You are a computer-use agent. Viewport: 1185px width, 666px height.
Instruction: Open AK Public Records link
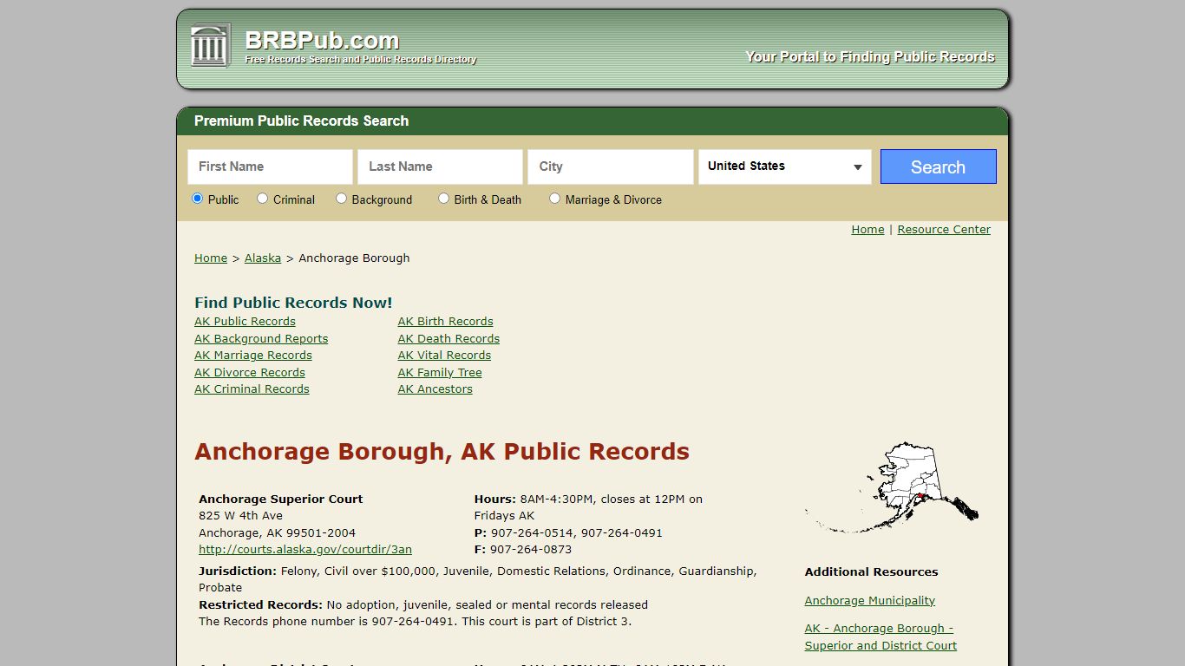[x=245, y=322]
